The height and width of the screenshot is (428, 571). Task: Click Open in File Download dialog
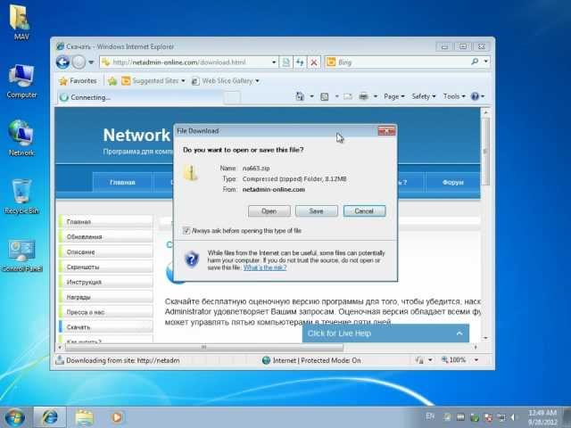coord(269,211)
